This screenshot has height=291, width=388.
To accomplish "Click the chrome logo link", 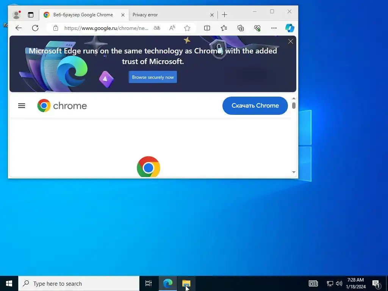I will pyautogui.click(x=62, y=106).
